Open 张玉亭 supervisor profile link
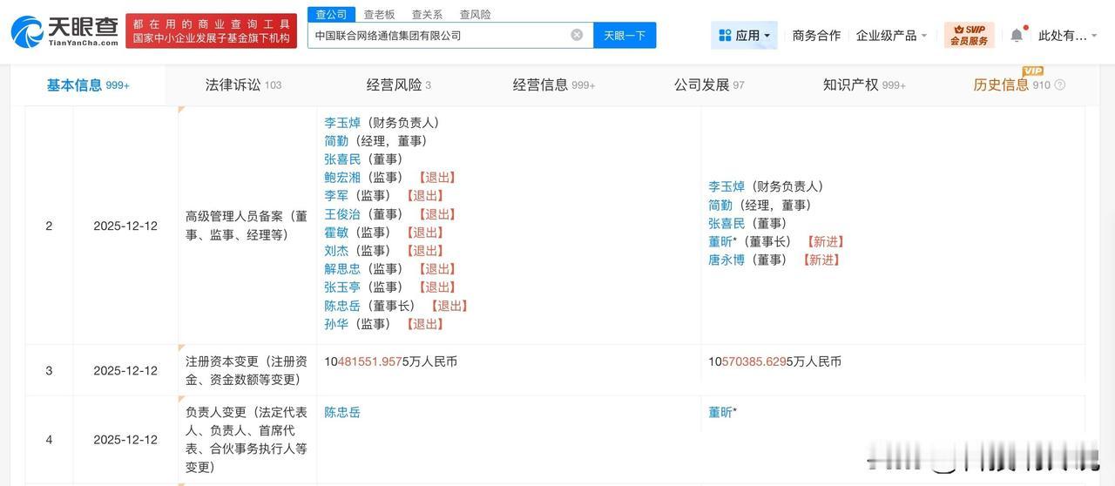The height and width of the screenshot is (486, 1115). pos(342,287)
